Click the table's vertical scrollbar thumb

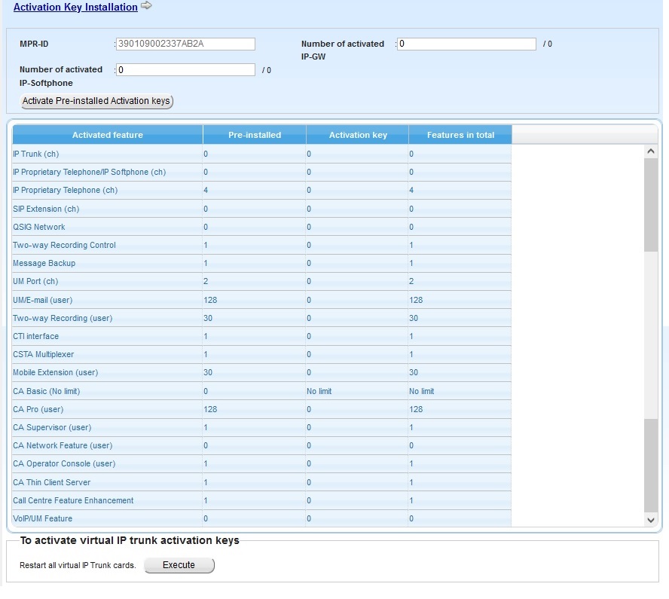pyautogui.click(x=651, y=205)
